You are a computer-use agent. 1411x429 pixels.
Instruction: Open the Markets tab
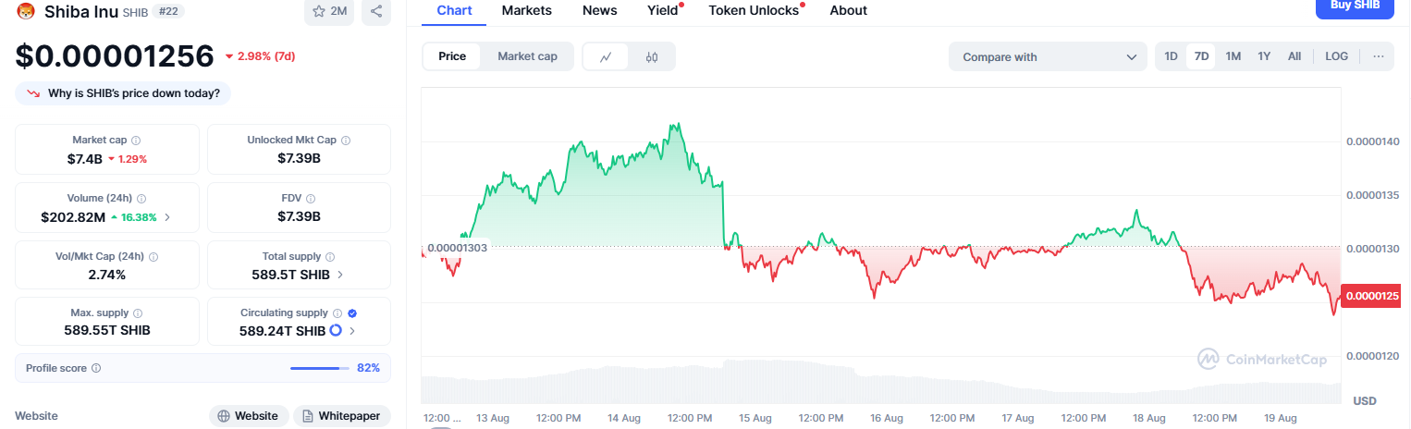coord(527,10)
